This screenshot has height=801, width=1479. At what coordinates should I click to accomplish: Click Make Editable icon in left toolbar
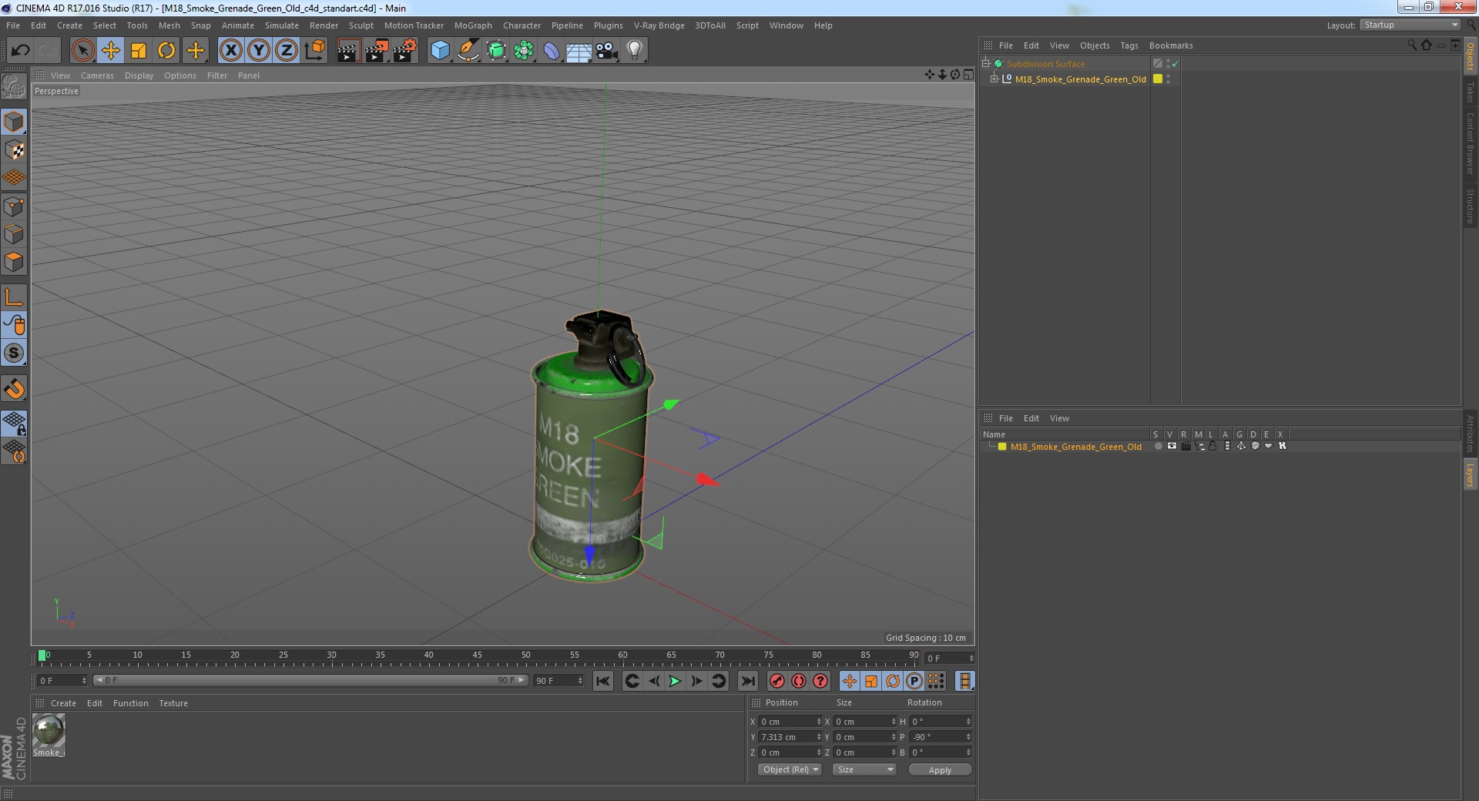pos(14,86)
